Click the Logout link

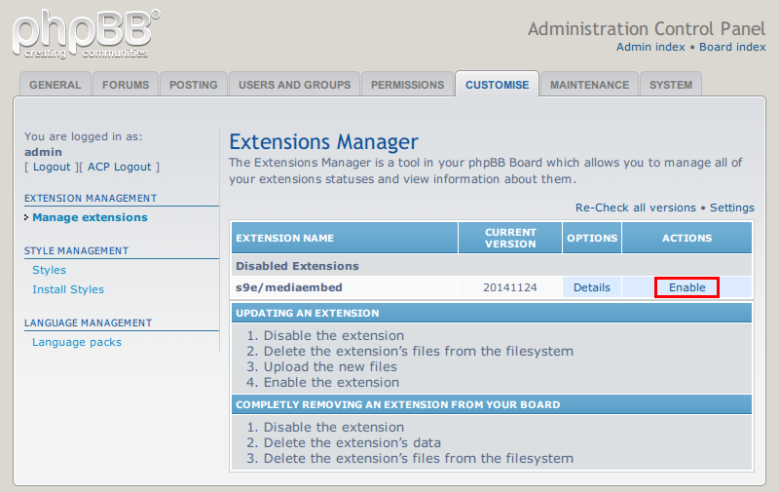point(52,167)
